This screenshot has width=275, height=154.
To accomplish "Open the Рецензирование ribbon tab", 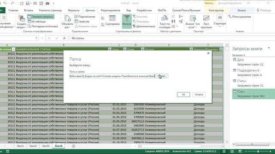I will click(x=110, y=10).
